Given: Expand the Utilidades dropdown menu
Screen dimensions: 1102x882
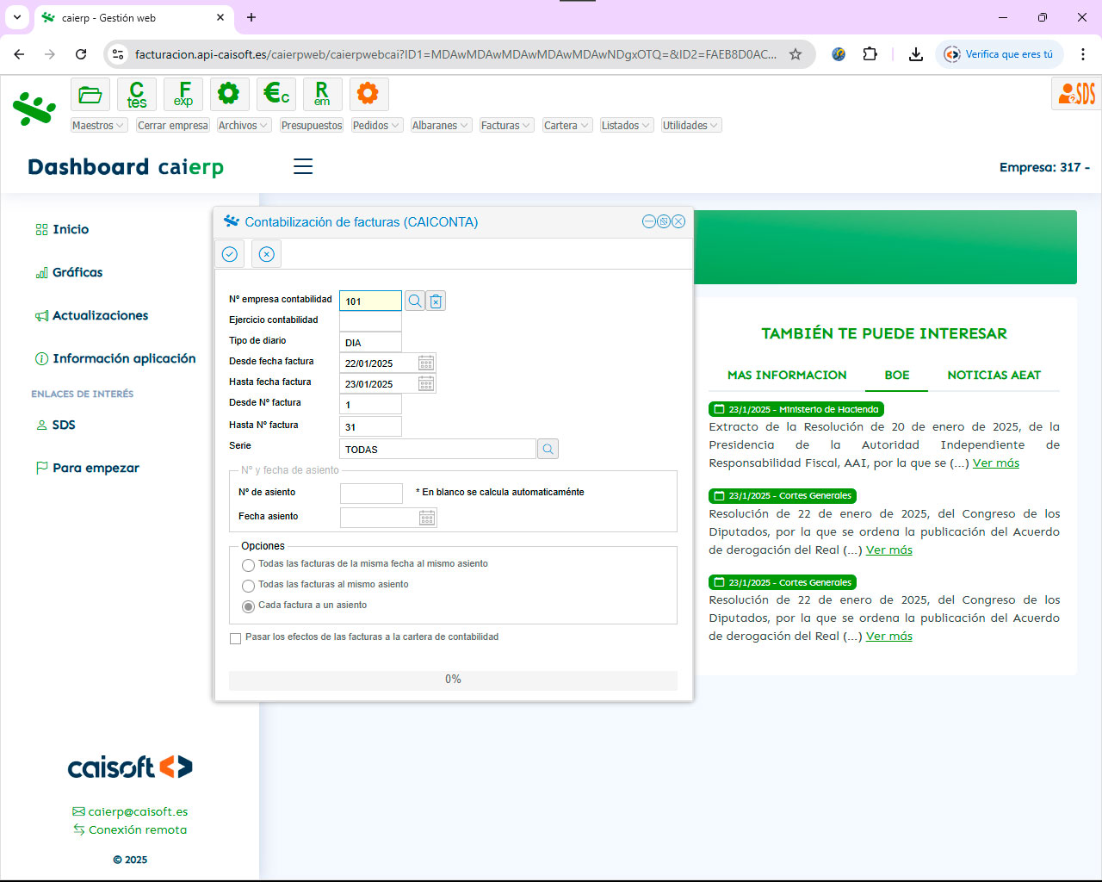Looking at the screenshot, I should (x=690, y=125).
